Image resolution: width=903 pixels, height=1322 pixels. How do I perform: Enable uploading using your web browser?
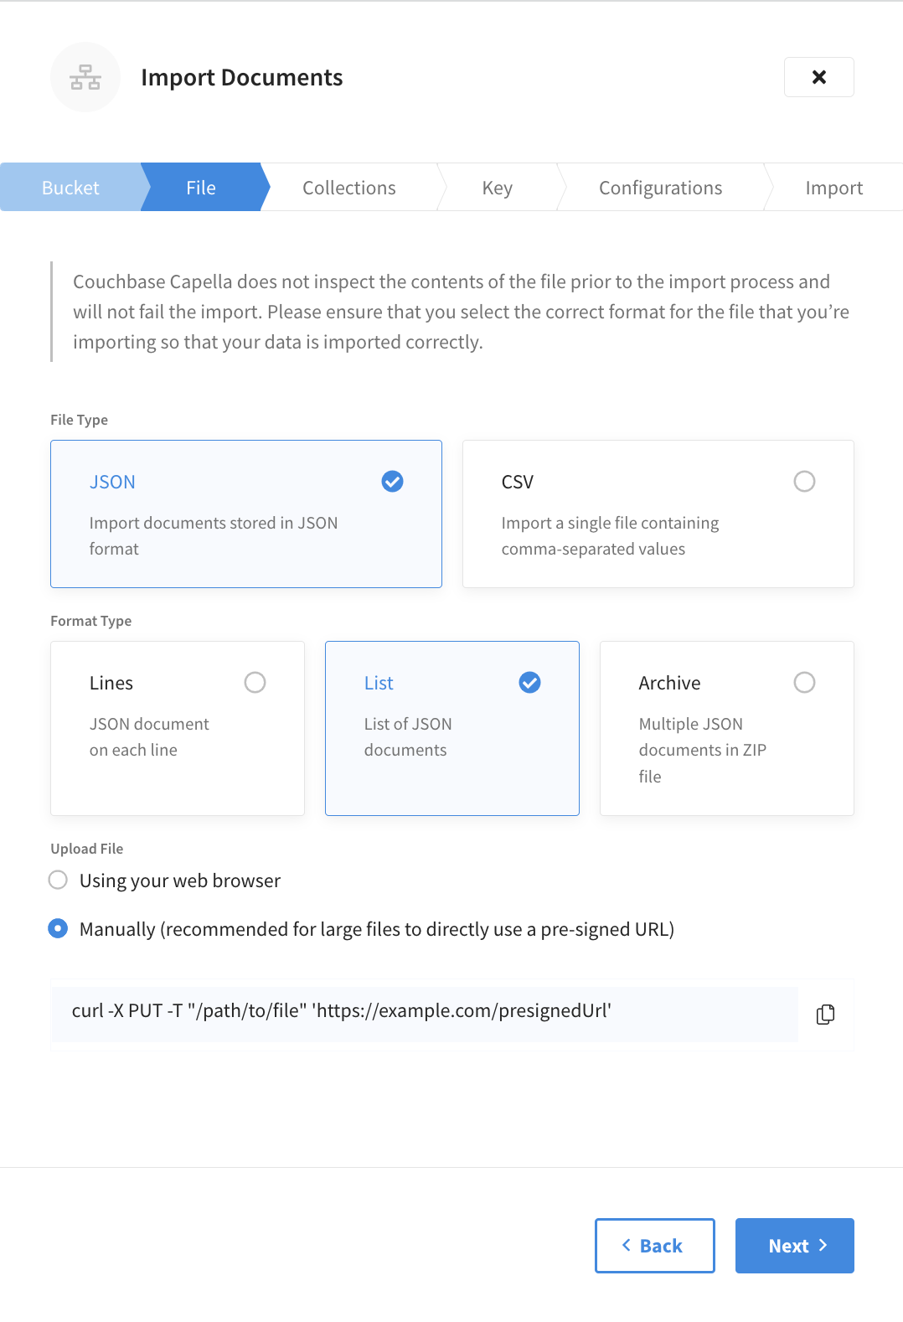57,880
